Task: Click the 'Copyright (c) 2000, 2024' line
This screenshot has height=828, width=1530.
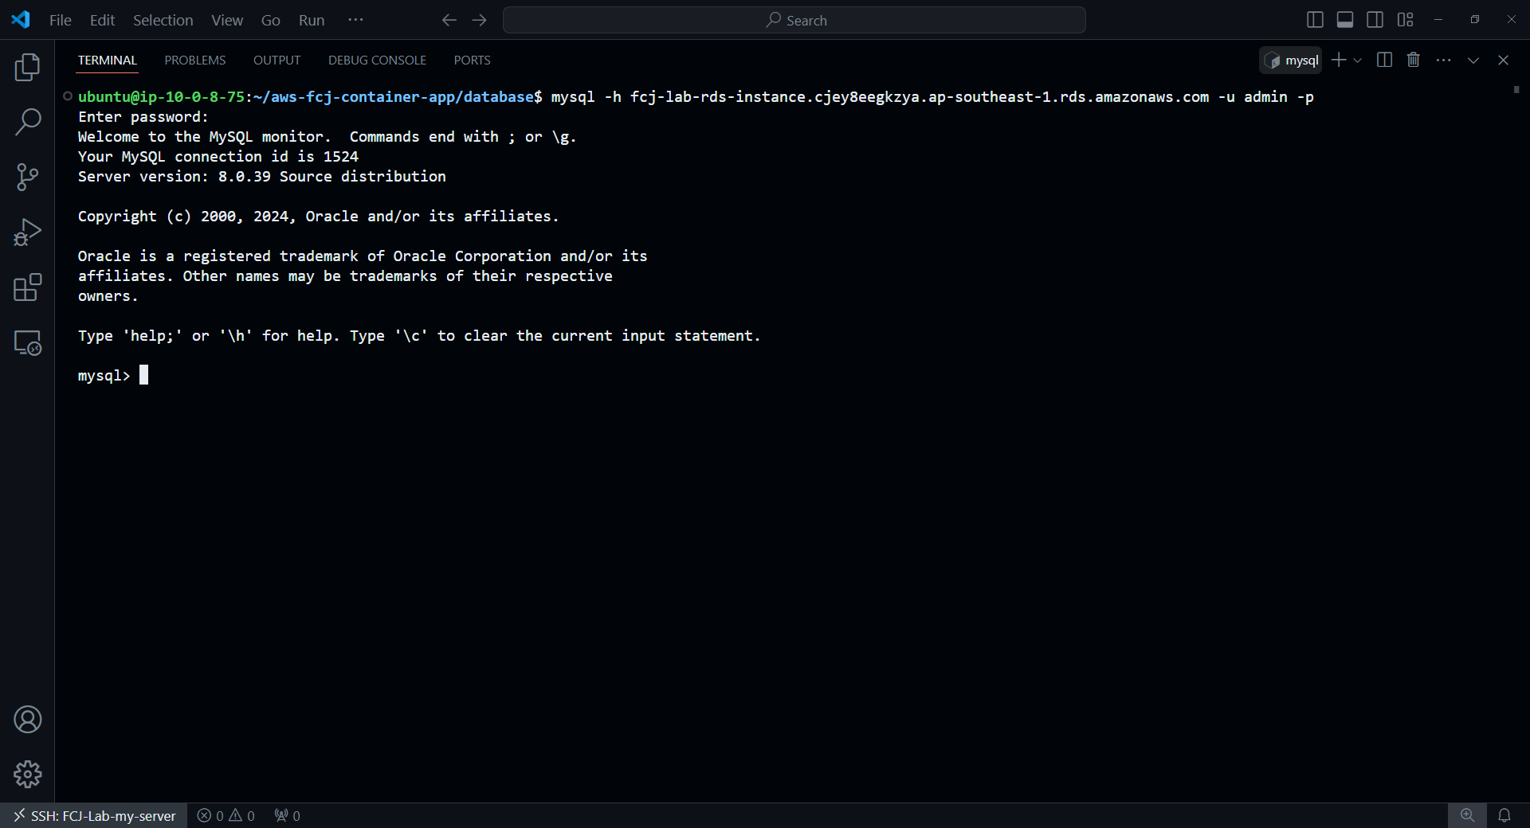Action: [319, 216]
